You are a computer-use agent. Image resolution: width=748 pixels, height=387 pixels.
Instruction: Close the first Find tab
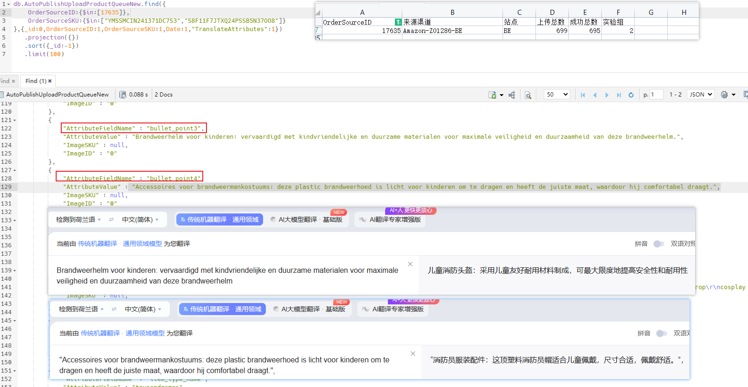(x=13, y=81)
